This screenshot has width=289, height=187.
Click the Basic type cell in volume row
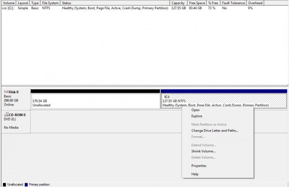(x=35, y=8)
